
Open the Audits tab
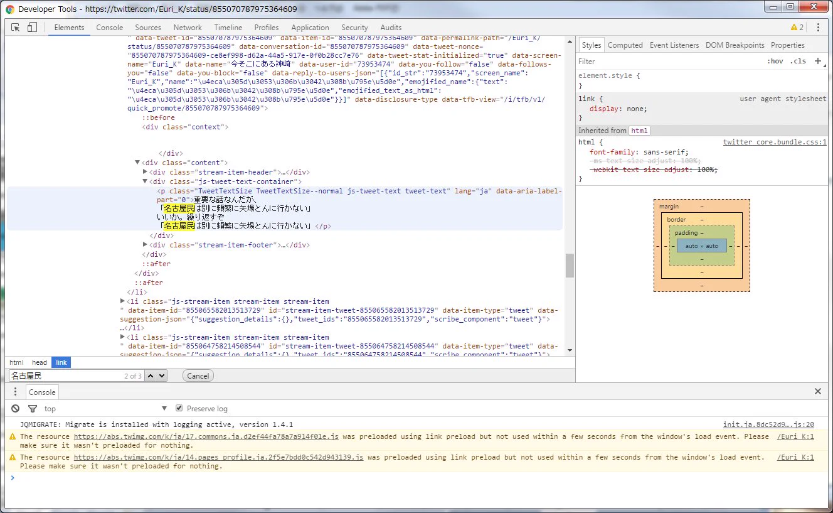(391, 28)
